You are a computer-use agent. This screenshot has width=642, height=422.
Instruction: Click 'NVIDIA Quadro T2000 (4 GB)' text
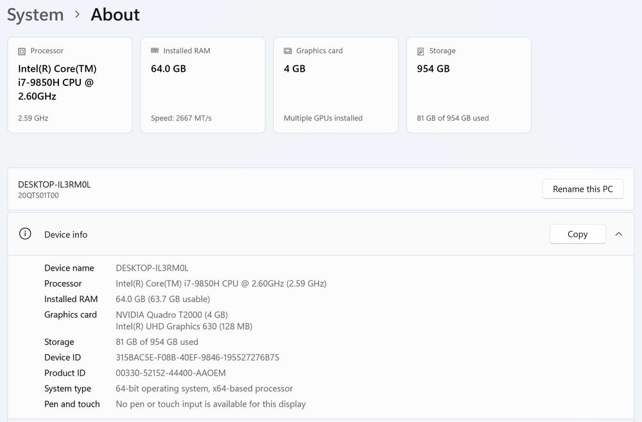pyautogui.click(x=171, y=315)
